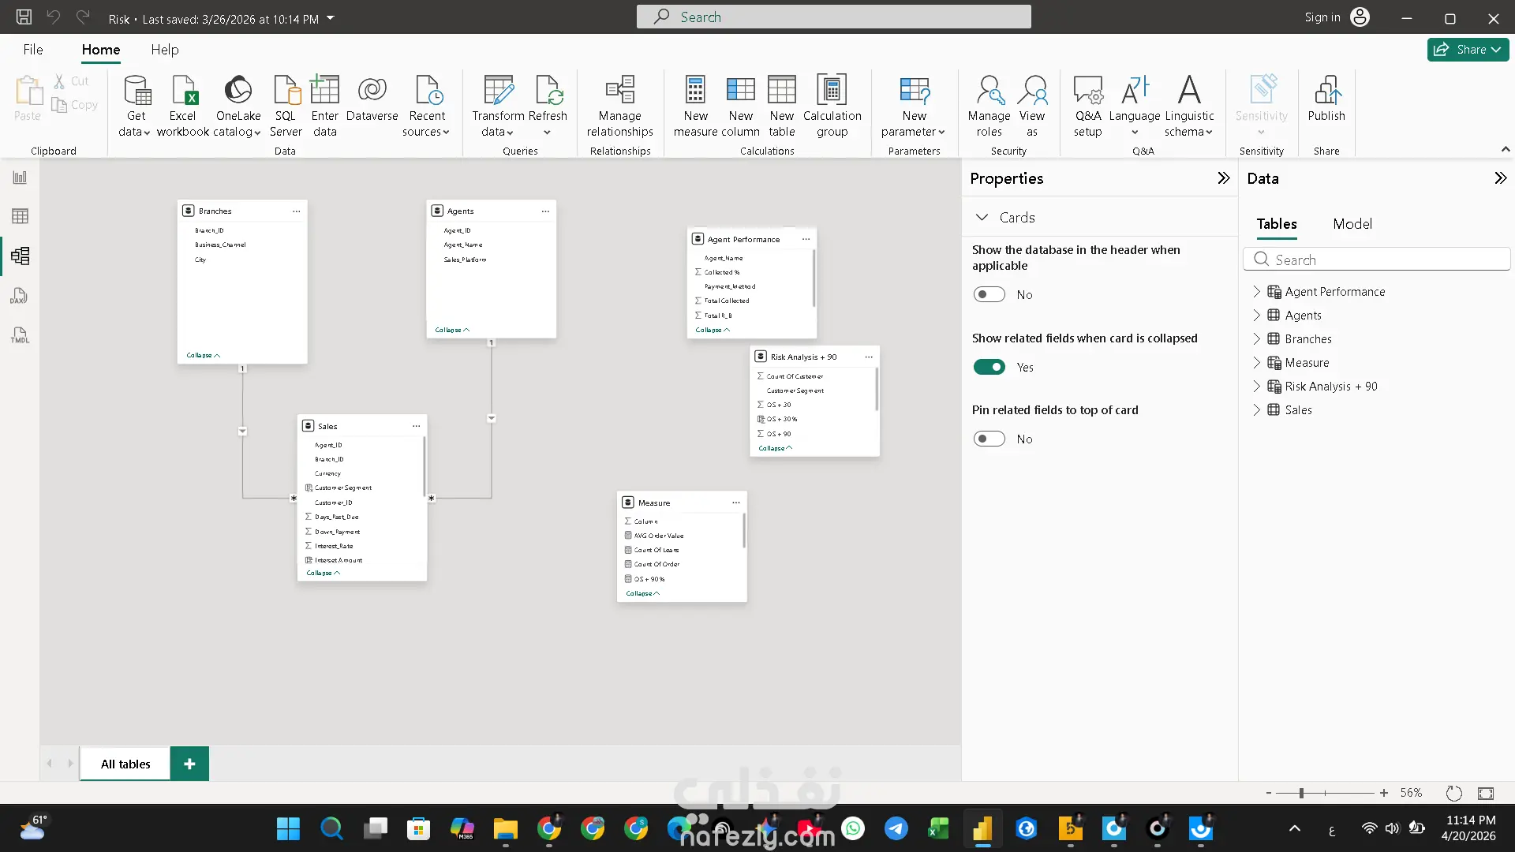Connect to SQL Server

pos(286,106)
